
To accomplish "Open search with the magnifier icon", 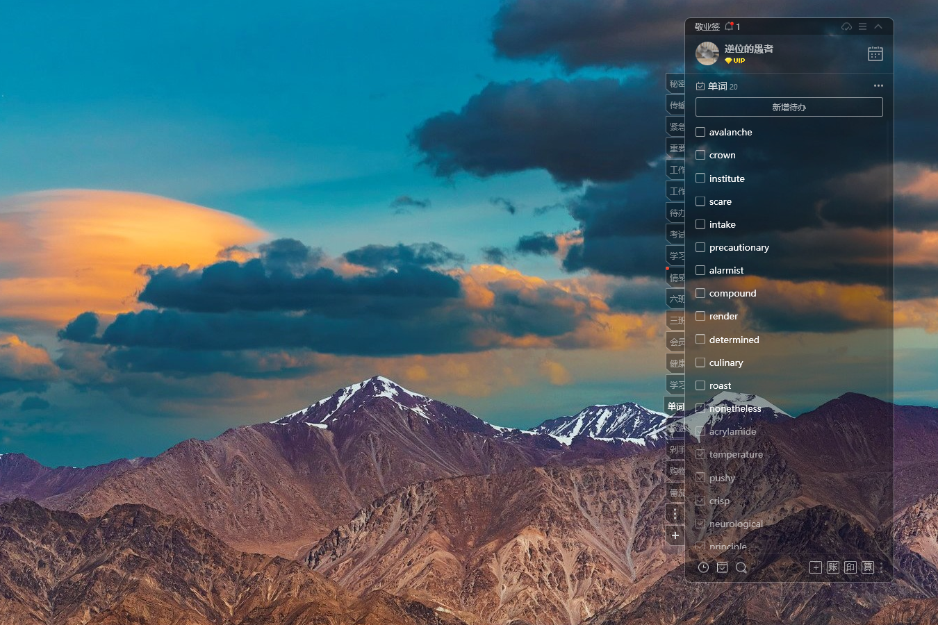I will (741, 567).
